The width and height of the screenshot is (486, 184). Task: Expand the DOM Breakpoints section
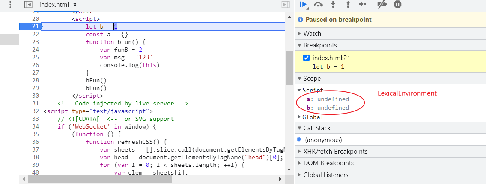[390, 163]
